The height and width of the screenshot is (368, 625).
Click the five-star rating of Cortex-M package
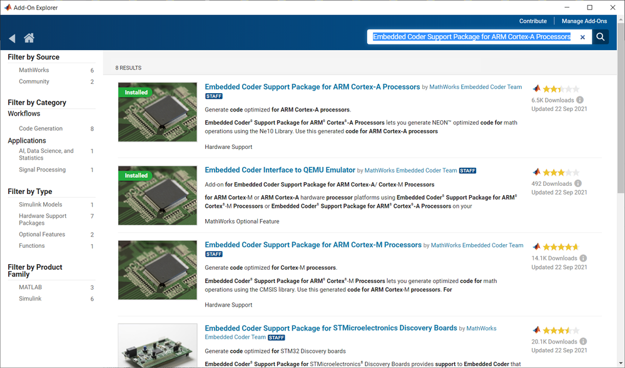[561, 247]
